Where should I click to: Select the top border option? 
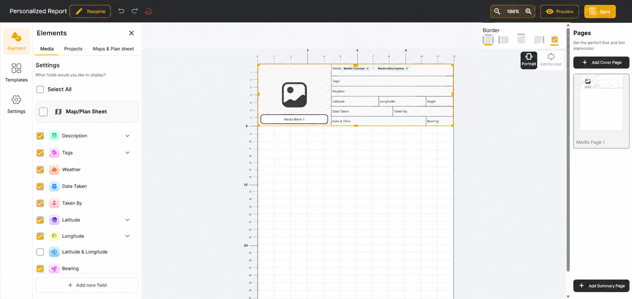[521, 39]
